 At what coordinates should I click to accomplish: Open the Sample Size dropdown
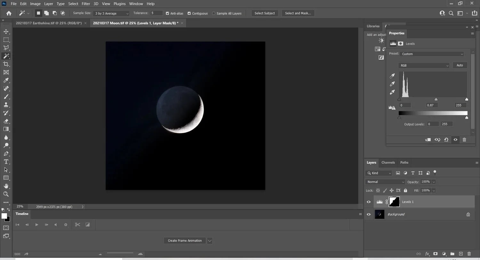(x=111, y=13)
